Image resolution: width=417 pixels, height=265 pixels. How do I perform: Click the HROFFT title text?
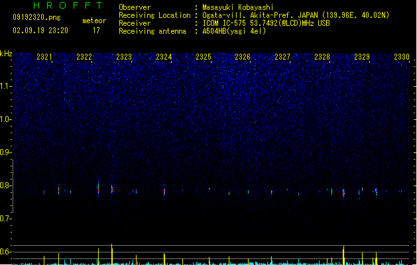[x=68, y=5]
